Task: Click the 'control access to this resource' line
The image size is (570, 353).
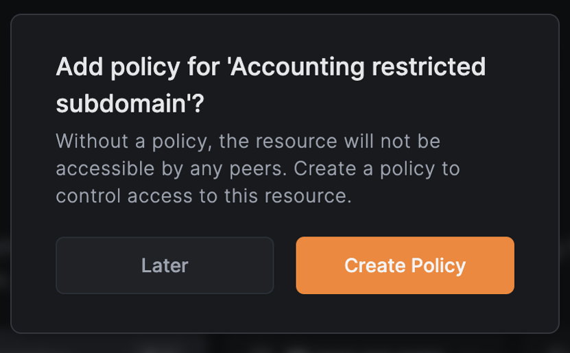Action: point(203,196)
